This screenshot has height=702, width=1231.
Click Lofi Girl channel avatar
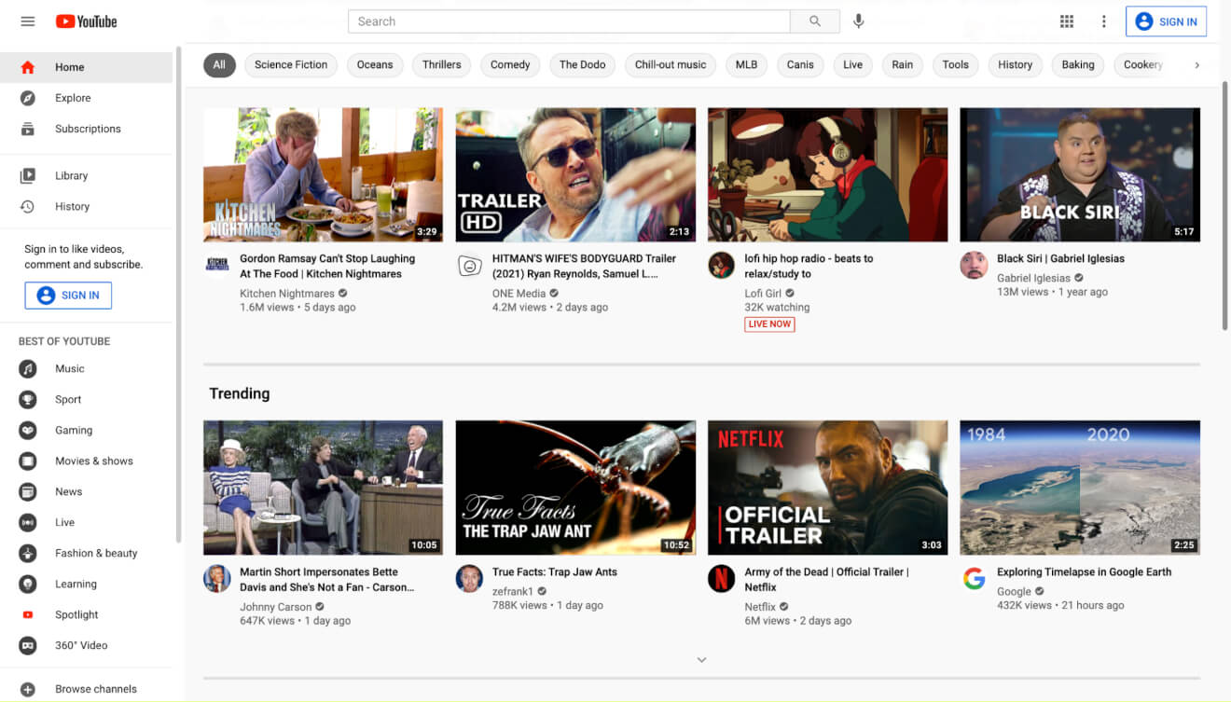tap(721, 265)
